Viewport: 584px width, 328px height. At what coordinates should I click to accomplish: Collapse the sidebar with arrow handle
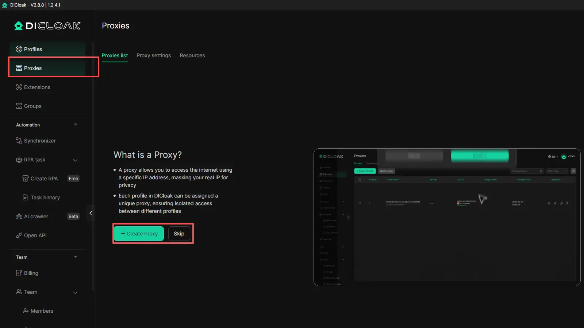pyautogui.click(x=91, y=213)
